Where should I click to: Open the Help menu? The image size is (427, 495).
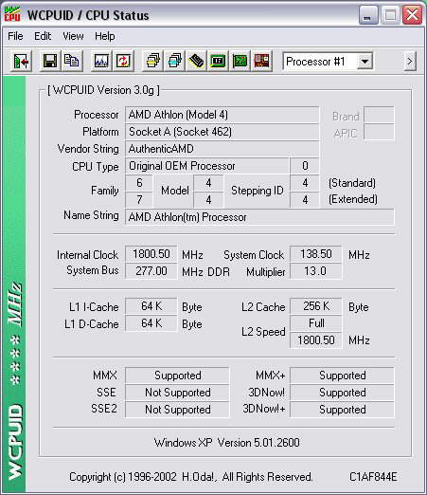[x=105, y=36]
